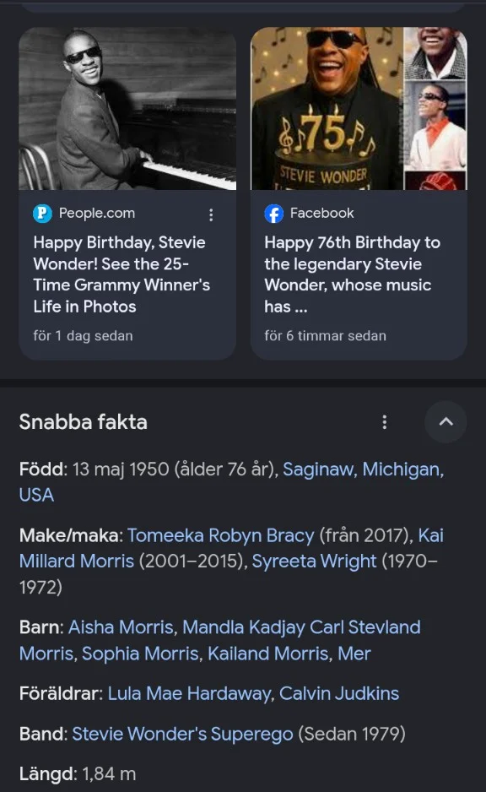The height and width of the screenshot is (792, 486).
Task: Expand the truncated 'Mer' children link
Action: [354, 654]
